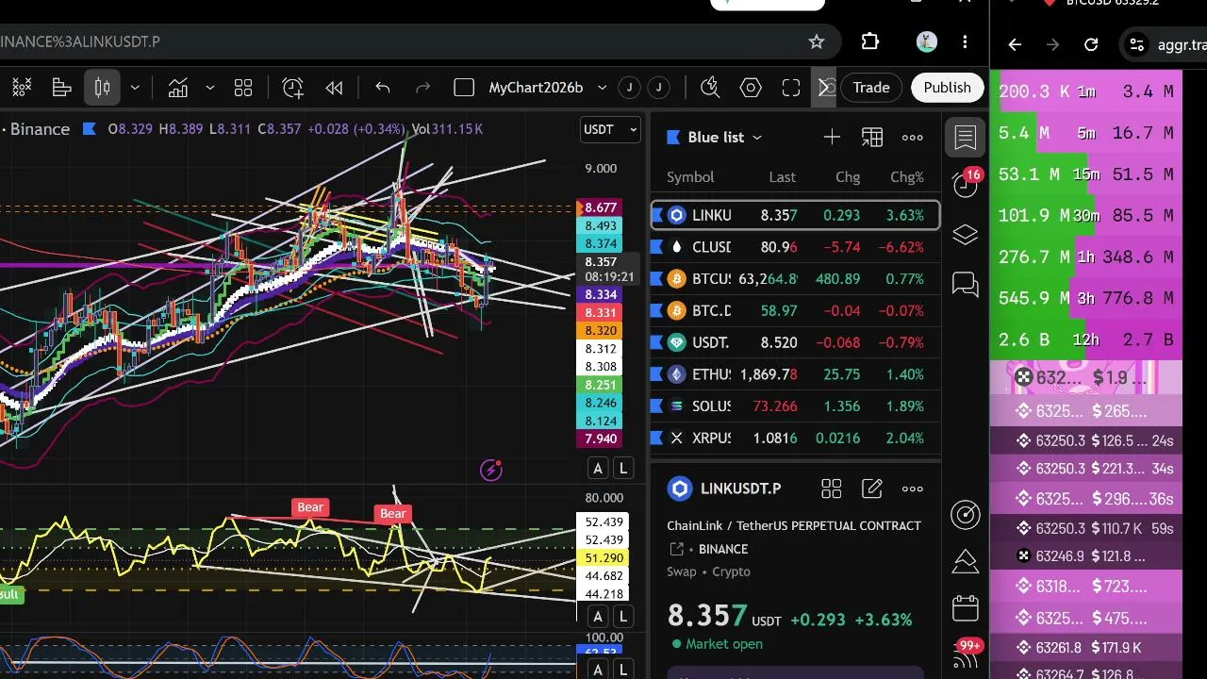Open the economic calendar sidebar icon
This screenshot has height=679, width=1207.
966,608
